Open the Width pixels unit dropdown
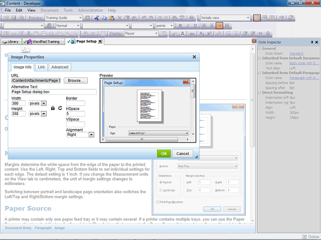This screenshot has height=240, width=321. click(x=44, y=103)
